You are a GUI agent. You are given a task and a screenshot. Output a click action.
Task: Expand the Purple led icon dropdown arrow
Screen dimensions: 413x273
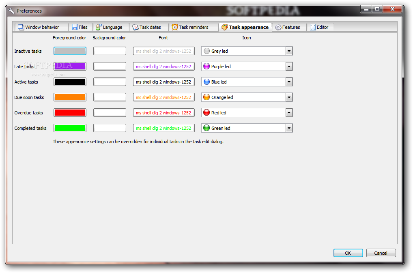coord(289,67)
